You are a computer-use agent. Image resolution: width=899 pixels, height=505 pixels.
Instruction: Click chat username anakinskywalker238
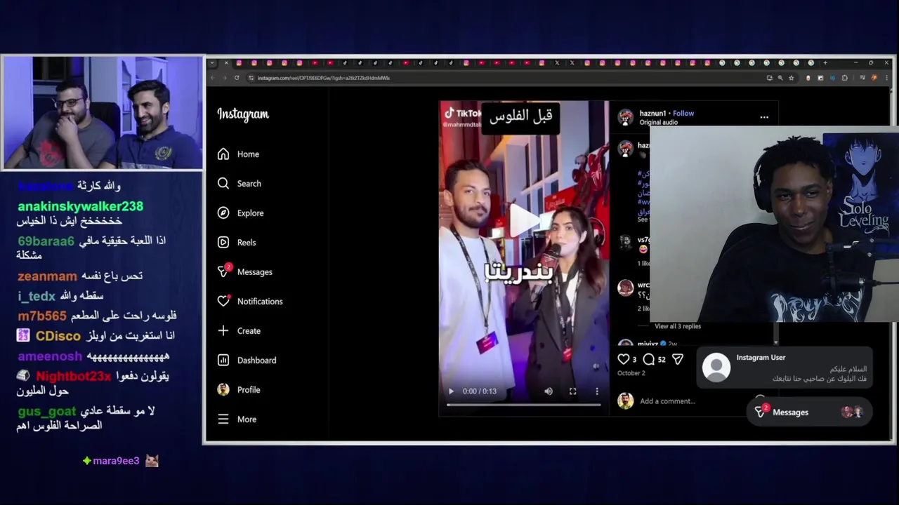coord(80,206)
